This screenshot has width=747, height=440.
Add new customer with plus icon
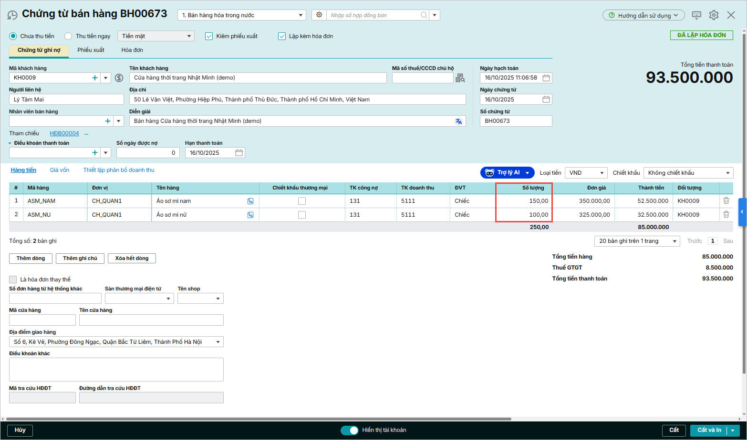tap(95, 78)
